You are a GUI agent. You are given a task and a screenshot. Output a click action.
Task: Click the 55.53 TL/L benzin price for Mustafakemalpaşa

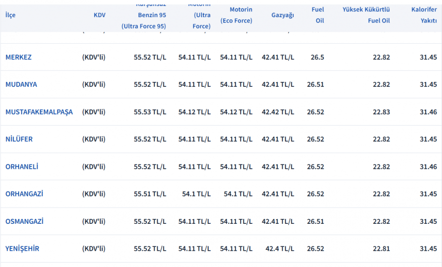pyautogui.click(x=150, y=112)
